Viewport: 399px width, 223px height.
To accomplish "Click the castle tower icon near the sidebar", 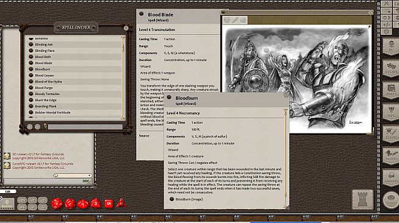I will click(362, 200).
